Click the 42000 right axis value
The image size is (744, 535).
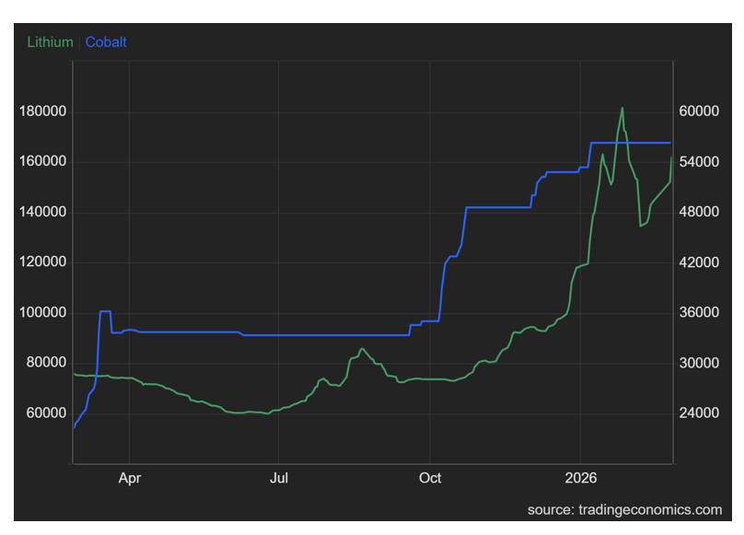tap(698, 262)
